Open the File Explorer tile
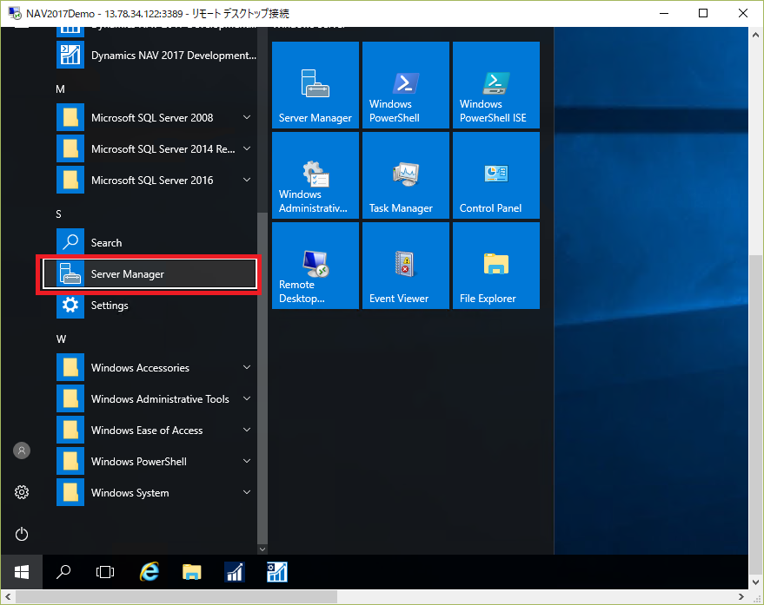This screenshot has width=764, height=605. click(496, 266)
